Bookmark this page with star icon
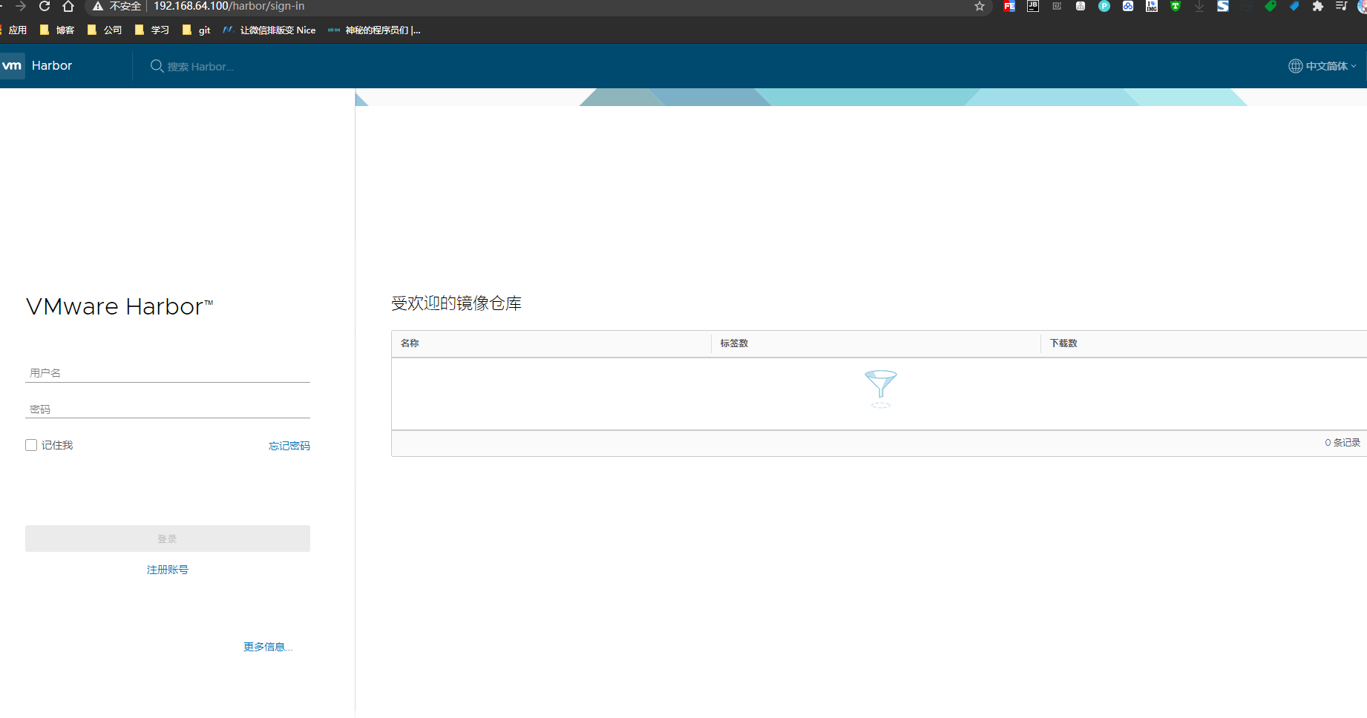This screenshot has width=1367, height=718. pos(980,6)
